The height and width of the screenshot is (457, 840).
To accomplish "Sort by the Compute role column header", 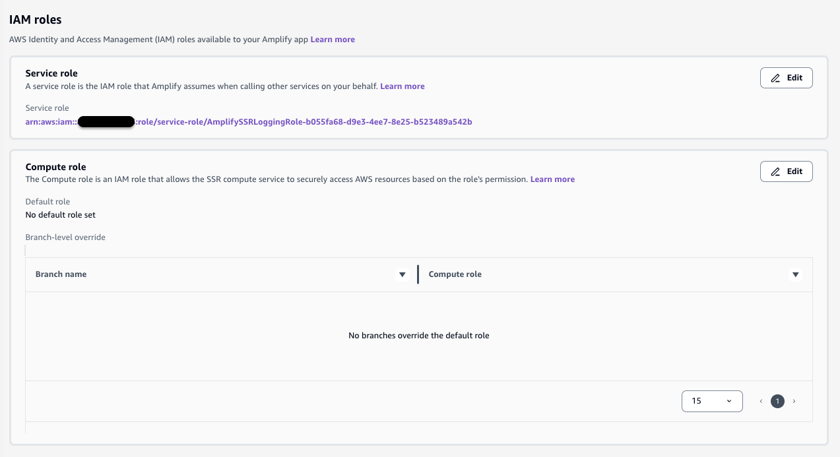I will pos(455,274).
